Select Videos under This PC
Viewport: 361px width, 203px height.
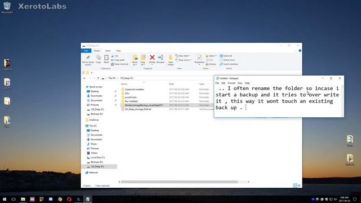pos(94,153)
